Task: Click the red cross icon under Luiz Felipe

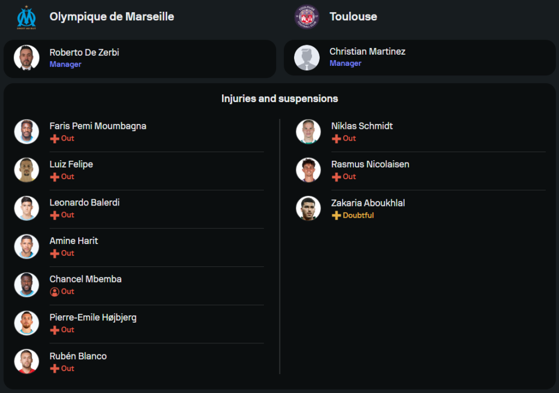Action: click(54, 177)
